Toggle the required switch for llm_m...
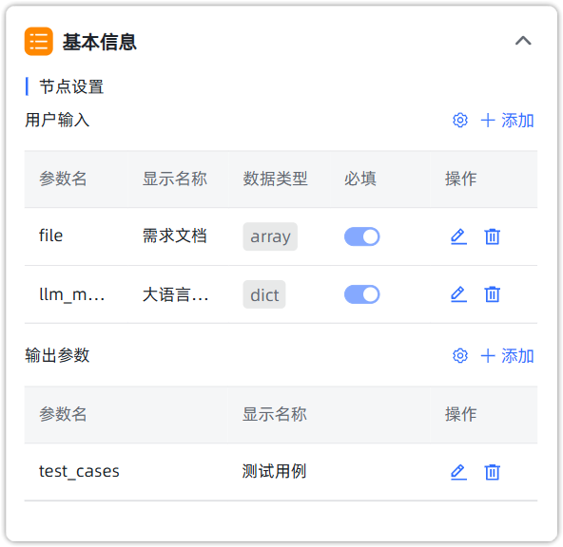 click(x=362, y=294)
